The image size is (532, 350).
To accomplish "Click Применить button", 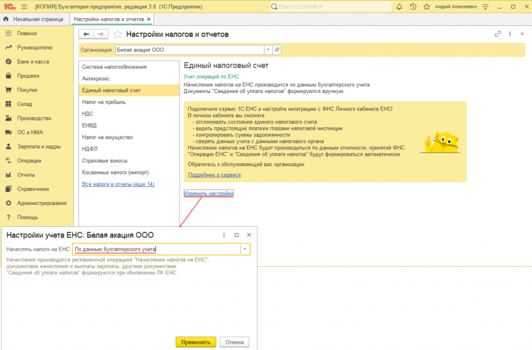I will point(196,342).
